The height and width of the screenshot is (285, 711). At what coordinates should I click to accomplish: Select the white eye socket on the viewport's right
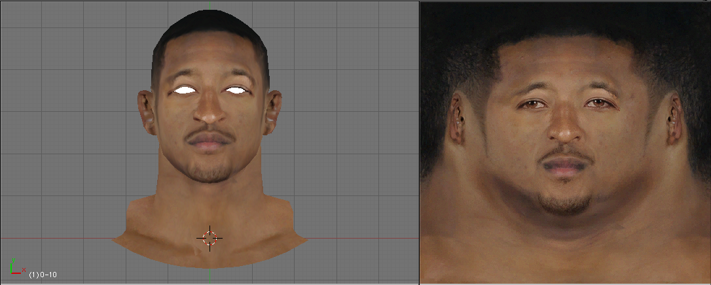(x=236, y=90)
